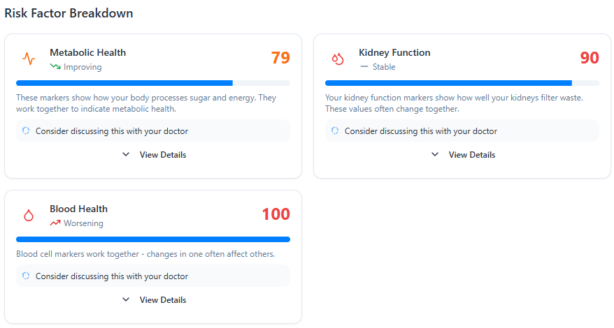Click the Blood Health droplet icon

29,215
